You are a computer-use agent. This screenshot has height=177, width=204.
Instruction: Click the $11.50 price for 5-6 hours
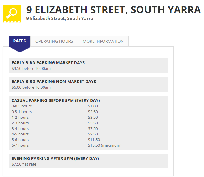(94, 140)
